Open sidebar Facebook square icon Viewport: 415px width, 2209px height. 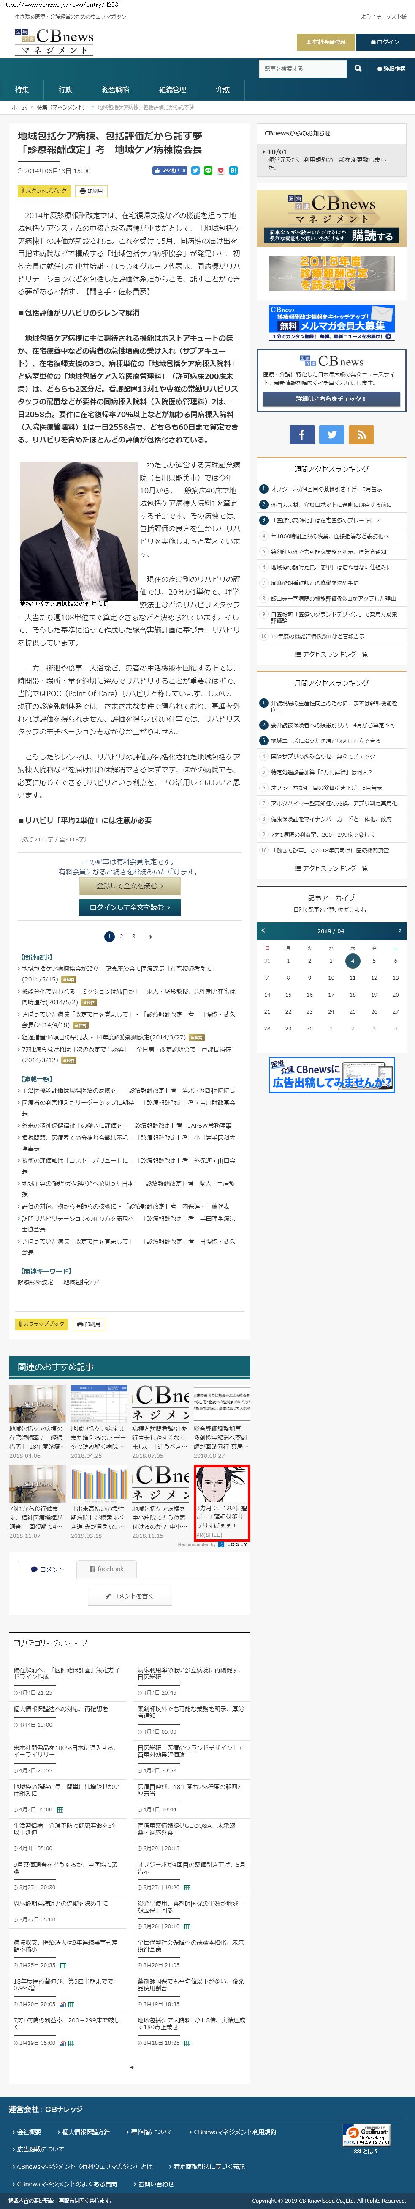[x=301, y=435]
